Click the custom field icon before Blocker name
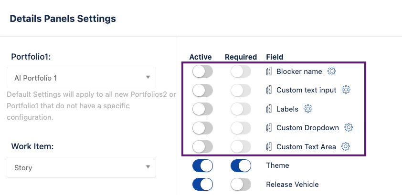The height and width of the screenshot is (195, 402). pyautogui.click(x=269, y=72)
